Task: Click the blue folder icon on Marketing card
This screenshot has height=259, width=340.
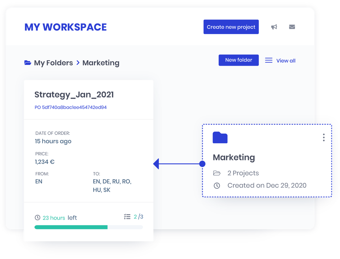Action: click(x=220, y=138)
